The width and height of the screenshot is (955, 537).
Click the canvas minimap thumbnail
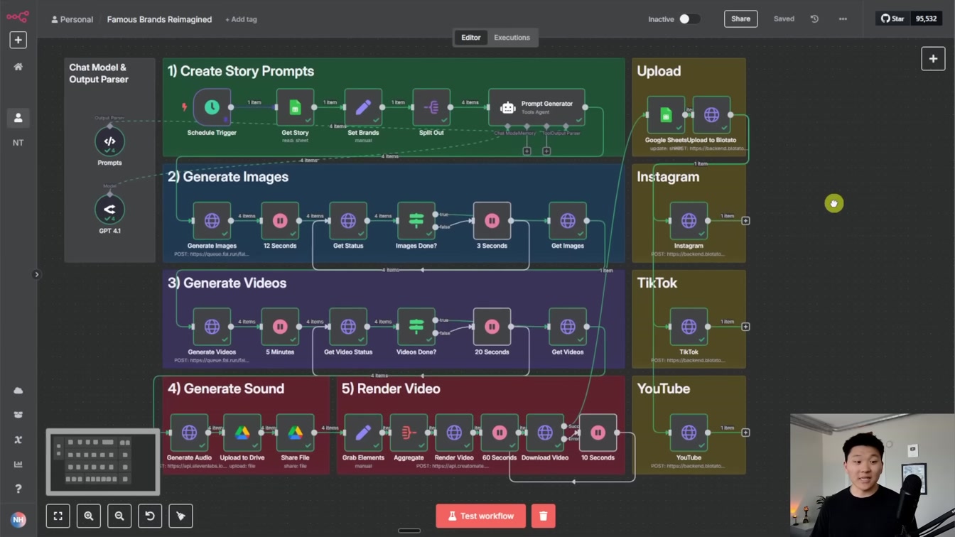click(x=103, y=462)
